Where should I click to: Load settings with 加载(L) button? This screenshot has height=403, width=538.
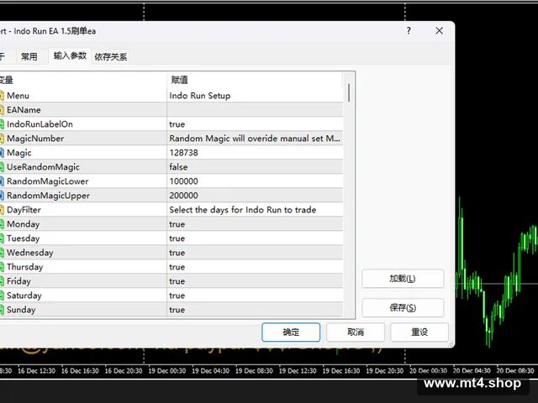coord(403,279)
